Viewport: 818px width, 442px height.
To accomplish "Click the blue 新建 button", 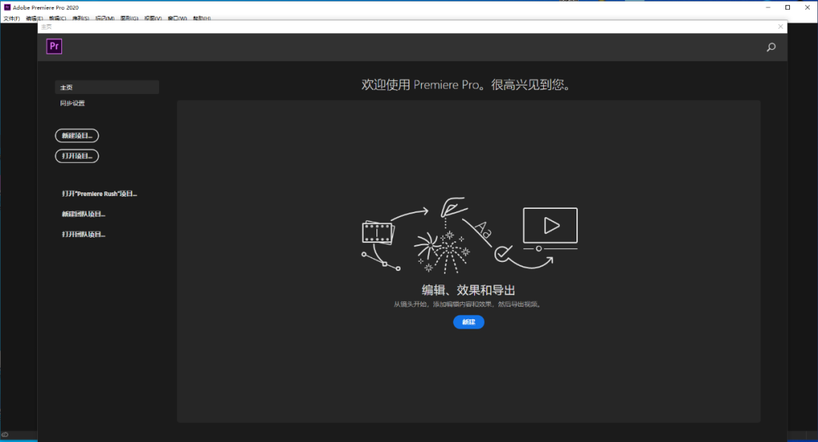I will (469, 322).
